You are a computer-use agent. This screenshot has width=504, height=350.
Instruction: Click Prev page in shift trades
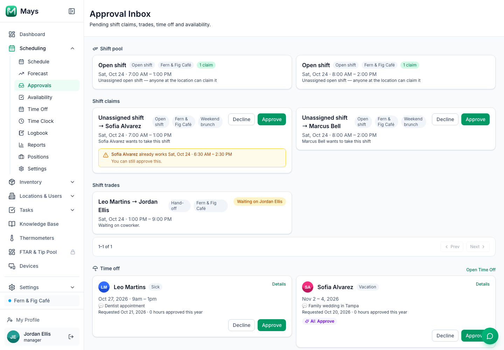(x=452, y=247)
